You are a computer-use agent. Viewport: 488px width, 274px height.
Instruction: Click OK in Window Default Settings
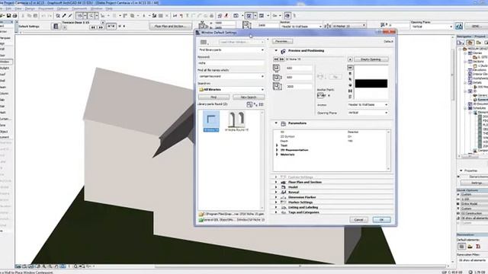click(381, 220)
